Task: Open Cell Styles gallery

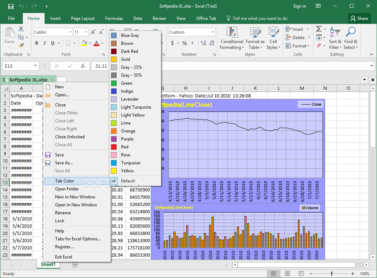Action: tap(273, 38)
